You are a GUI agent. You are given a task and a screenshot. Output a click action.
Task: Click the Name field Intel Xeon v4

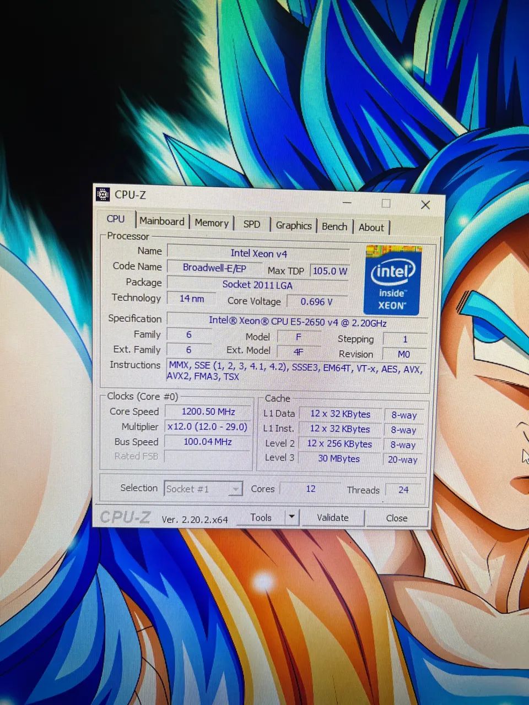click(x=258, y=253)
